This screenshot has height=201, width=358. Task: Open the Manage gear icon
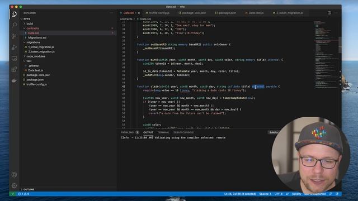(14, 185)
